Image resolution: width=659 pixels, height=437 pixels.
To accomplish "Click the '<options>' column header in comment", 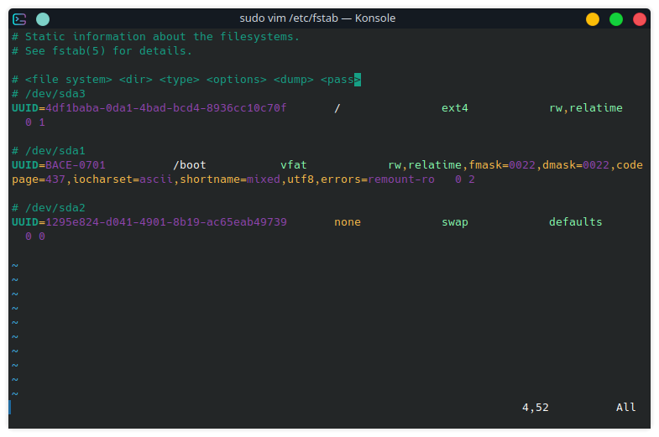I will (237, 80).
